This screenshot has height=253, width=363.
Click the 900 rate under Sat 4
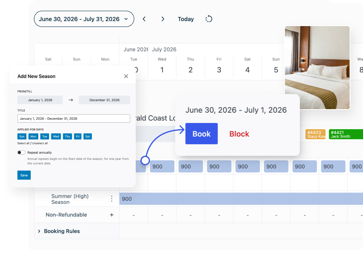tap(247, 166)
